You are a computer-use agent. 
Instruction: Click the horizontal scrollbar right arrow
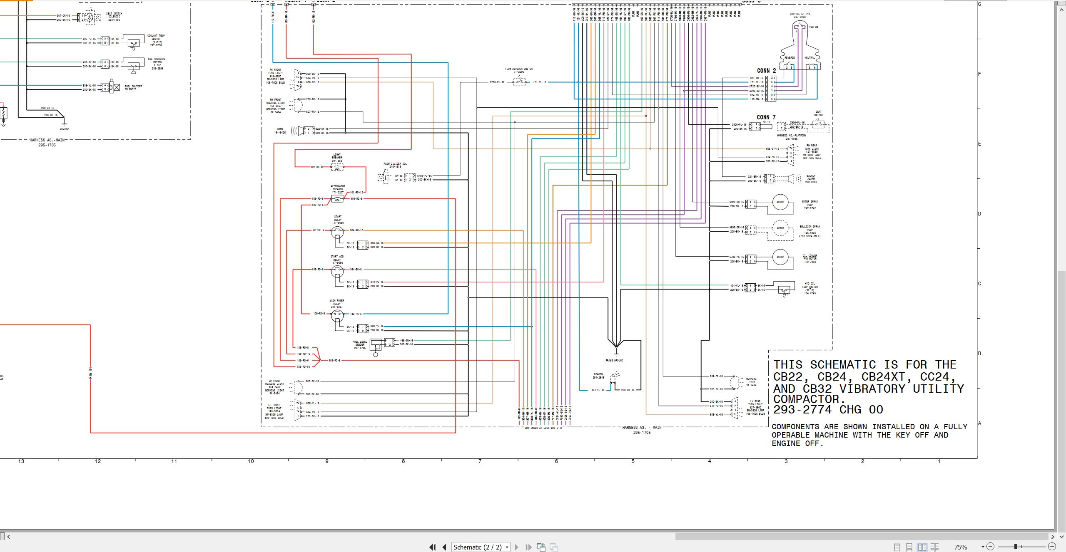pyautogui.click(x=1053, y=537)
